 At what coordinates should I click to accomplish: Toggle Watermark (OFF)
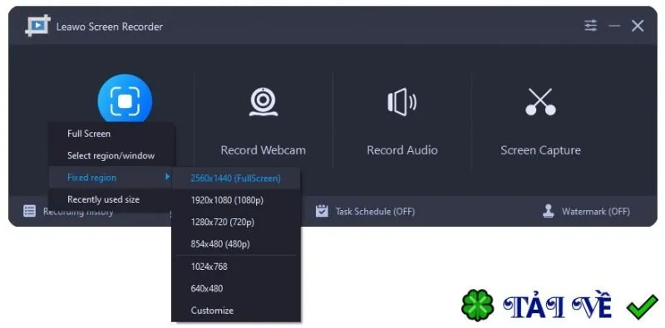(x=596, y=211)
